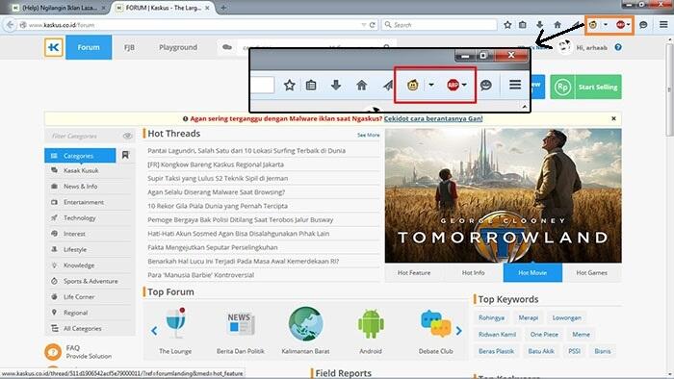Open the Android forum icon
This screenshot has width=674, height=379.
point(371,323)
